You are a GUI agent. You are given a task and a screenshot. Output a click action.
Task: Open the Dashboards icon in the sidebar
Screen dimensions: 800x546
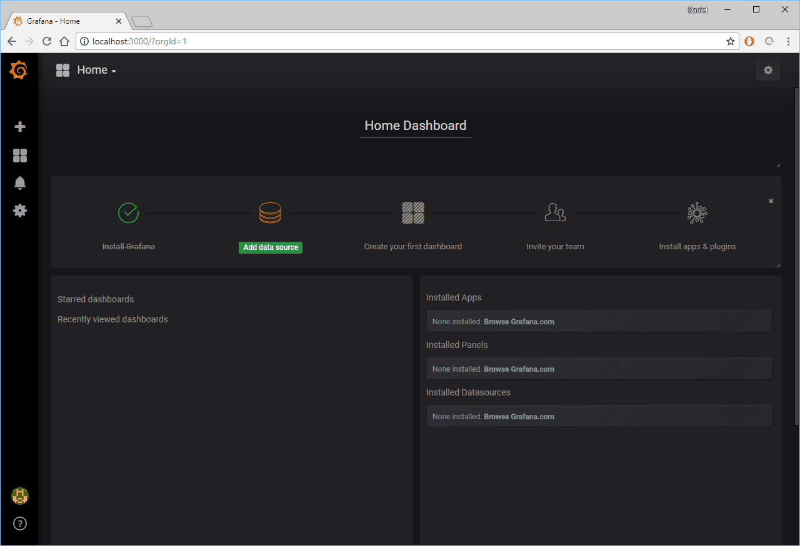pyautogui.click(x=20, y=156)
